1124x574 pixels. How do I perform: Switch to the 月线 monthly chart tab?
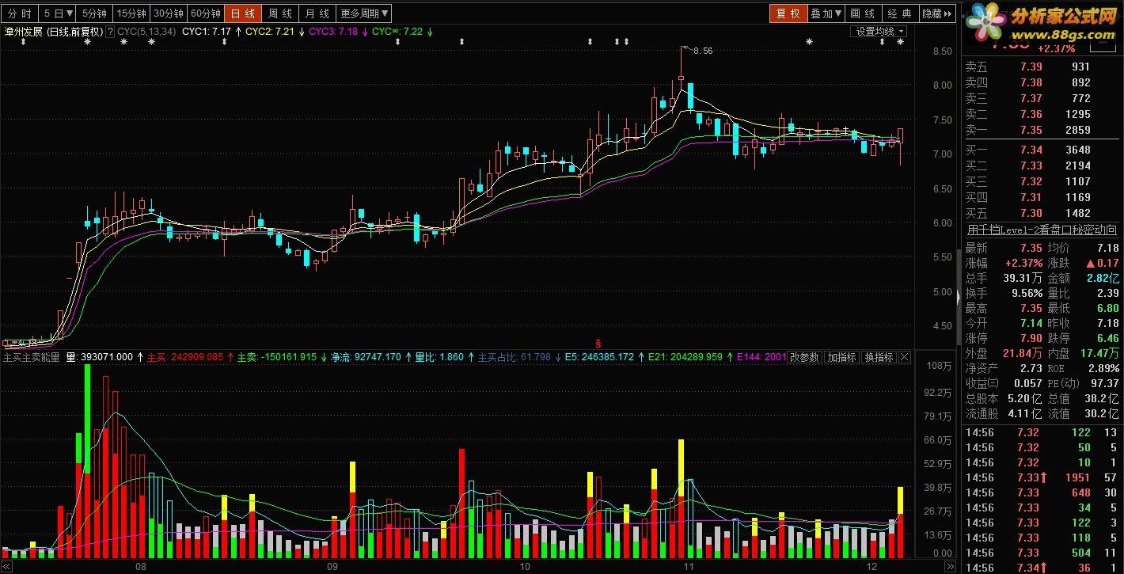(x=317, y=13)
